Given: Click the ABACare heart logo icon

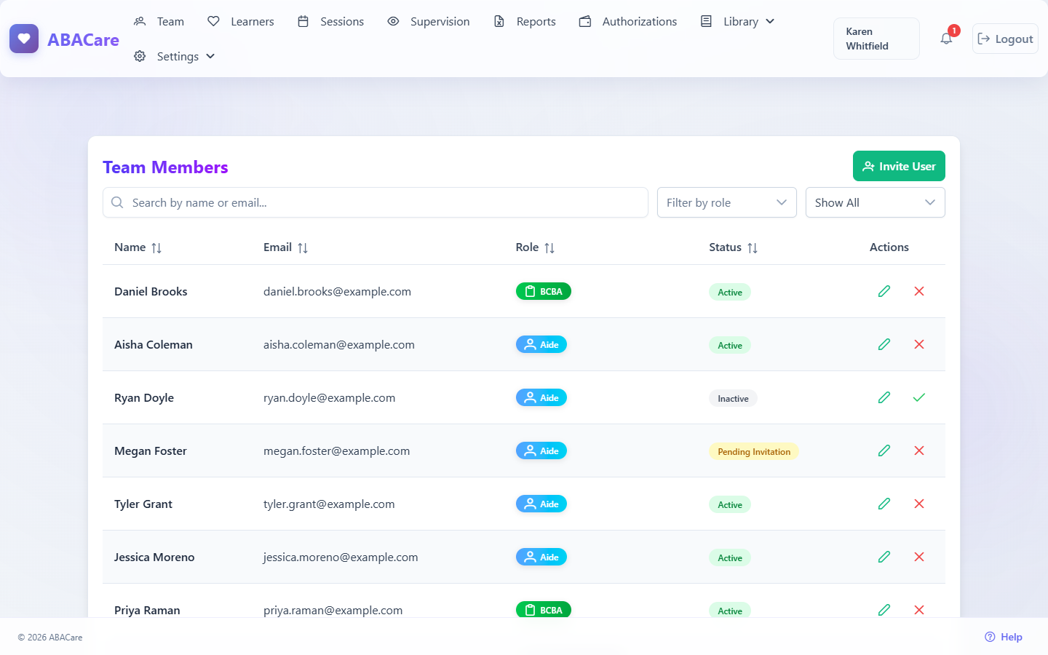Looking at the screenshot, I should click(x=24, y=39).
